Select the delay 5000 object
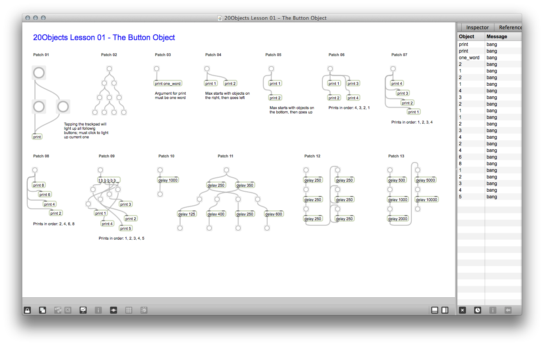This screenshot has height=346, width=544. click(x=425, y=180)
